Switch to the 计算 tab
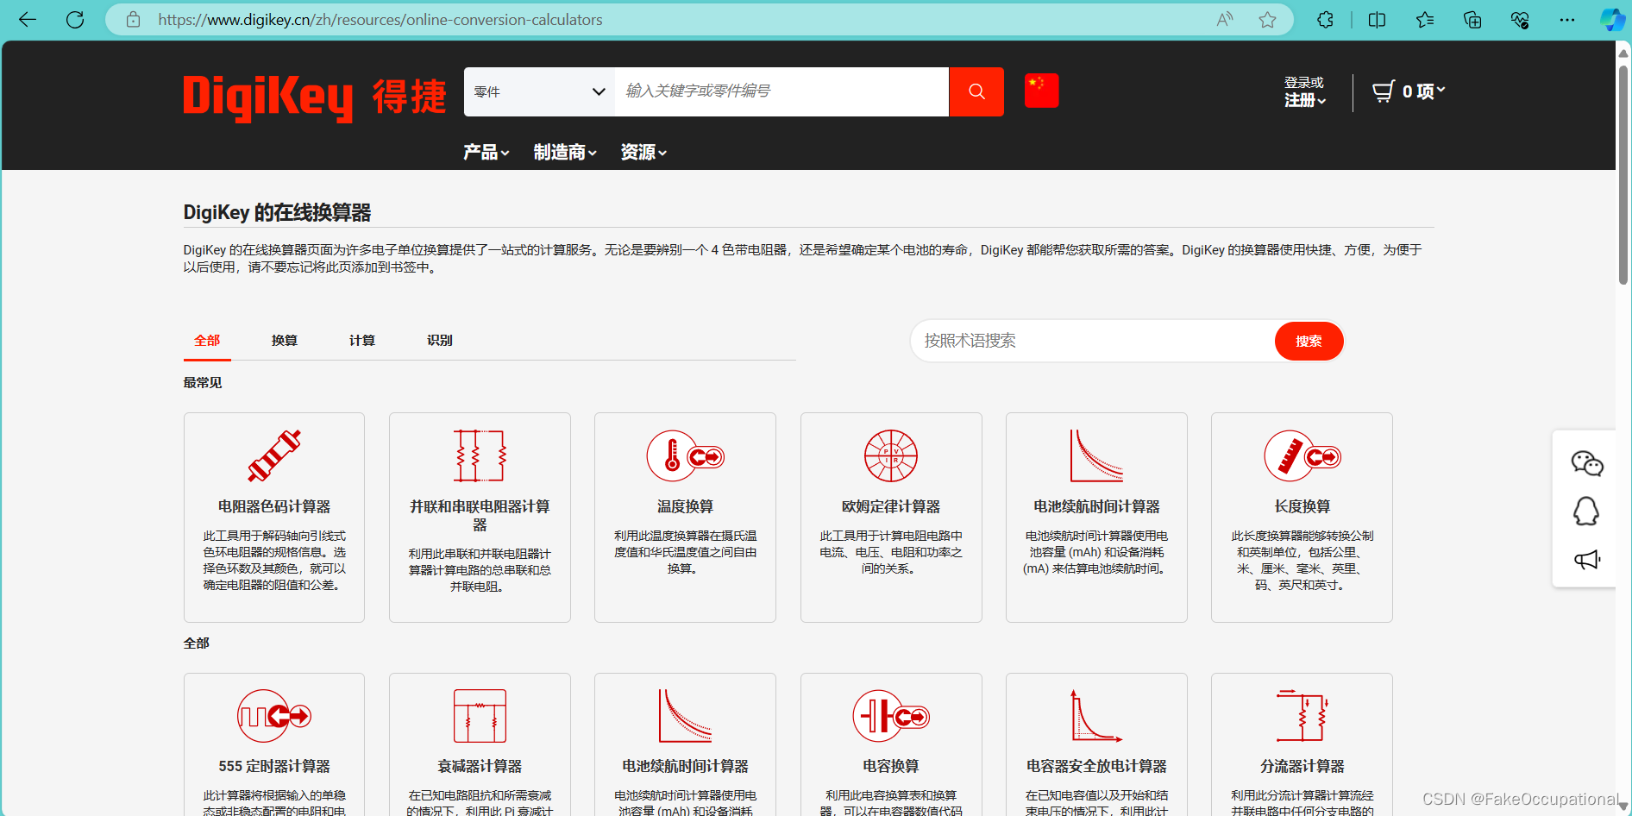Viewport: 1632px width, 816px height. 362,341
